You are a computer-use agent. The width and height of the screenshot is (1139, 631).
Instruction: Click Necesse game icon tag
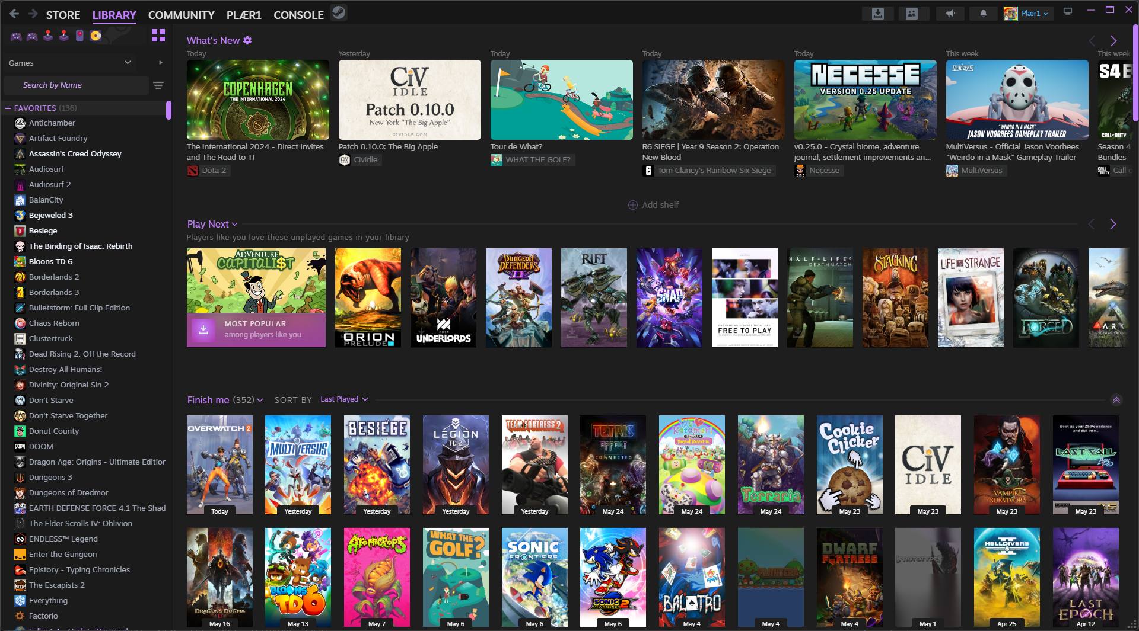tap(800, 171)
